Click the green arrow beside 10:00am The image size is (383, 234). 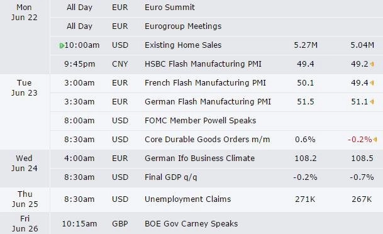[62, 46]
